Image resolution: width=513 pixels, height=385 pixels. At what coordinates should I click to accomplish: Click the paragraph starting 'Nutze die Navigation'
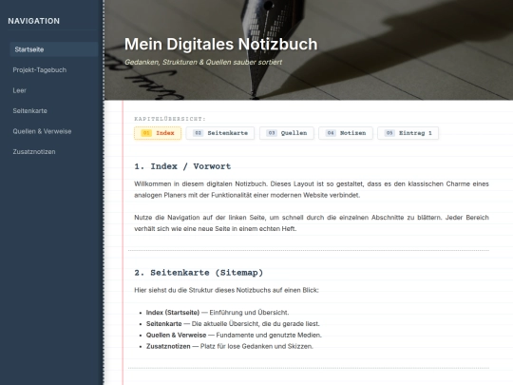click(312, 223)
